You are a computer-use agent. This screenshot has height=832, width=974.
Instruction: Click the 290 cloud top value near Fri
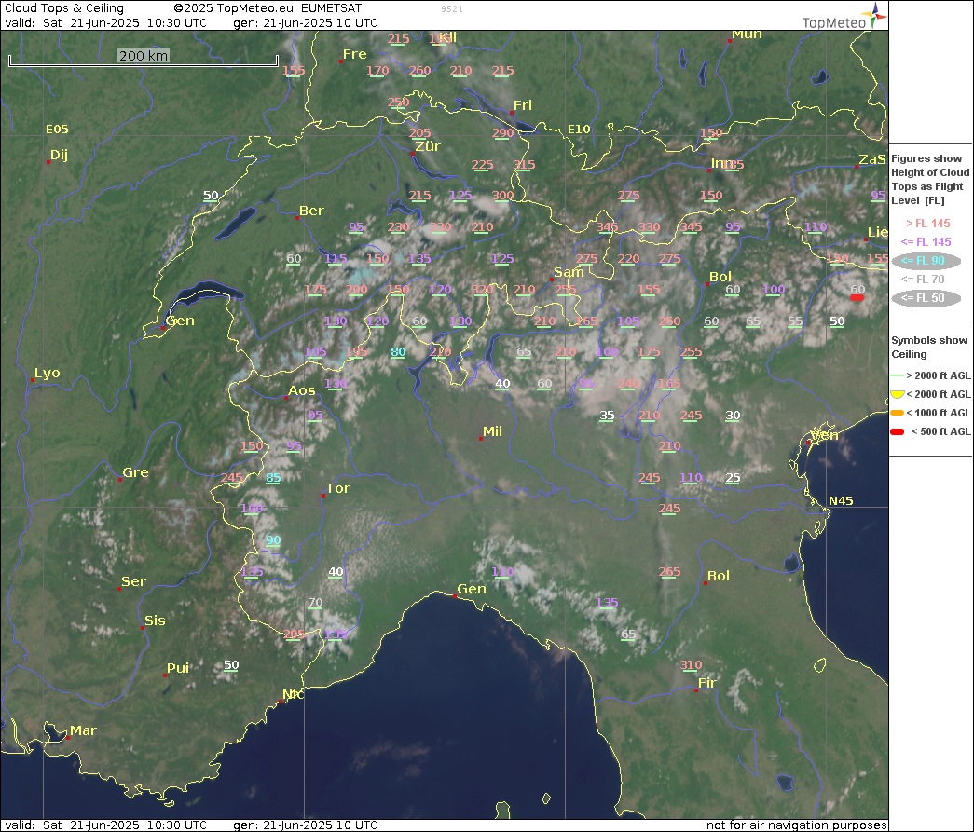502,133
